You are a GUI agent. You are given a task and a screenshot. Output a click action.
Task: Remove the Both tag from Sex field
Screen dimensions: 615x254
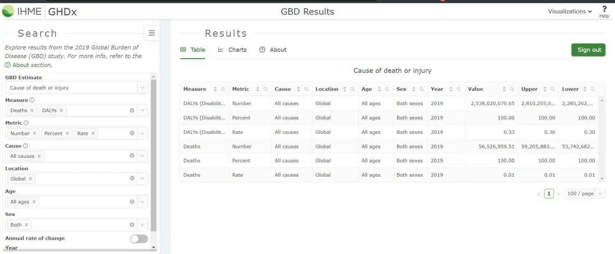26,225
